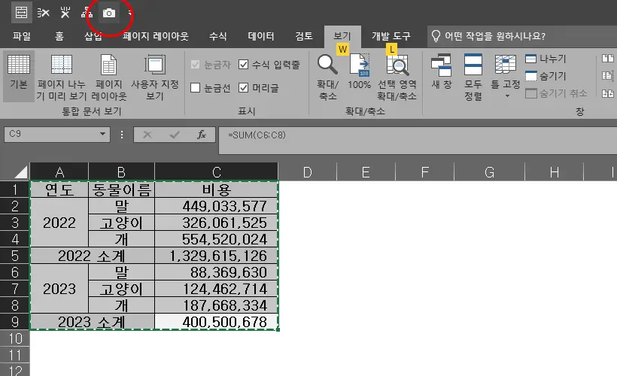
Task: Confirm formula entry with checkmark button
Action: coord(175,135)
